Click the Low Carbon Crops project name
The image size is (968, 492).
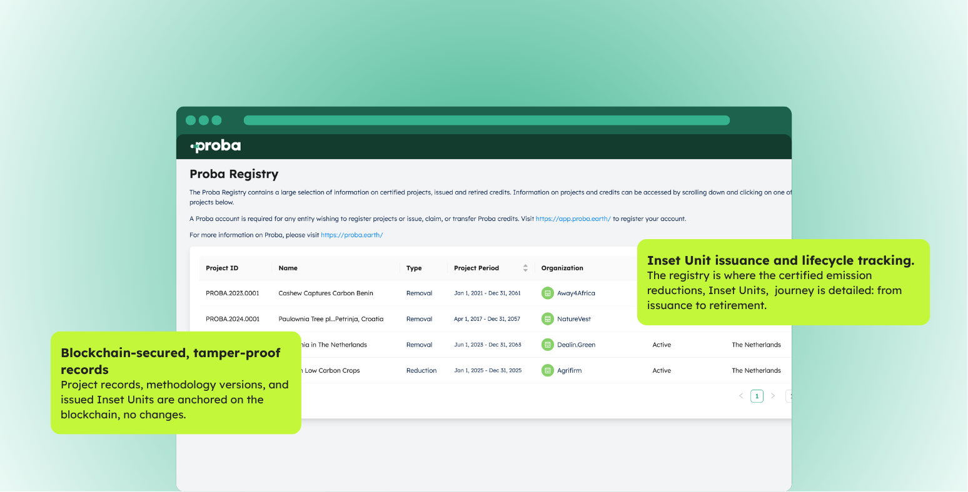[x=331, y=371]
